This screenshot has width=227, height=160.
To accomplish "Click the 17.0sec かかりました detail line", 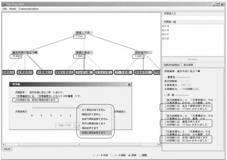I will coord(186,109).
